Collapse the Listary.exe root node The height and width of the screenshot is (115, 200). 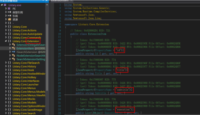tap(2, 5)
